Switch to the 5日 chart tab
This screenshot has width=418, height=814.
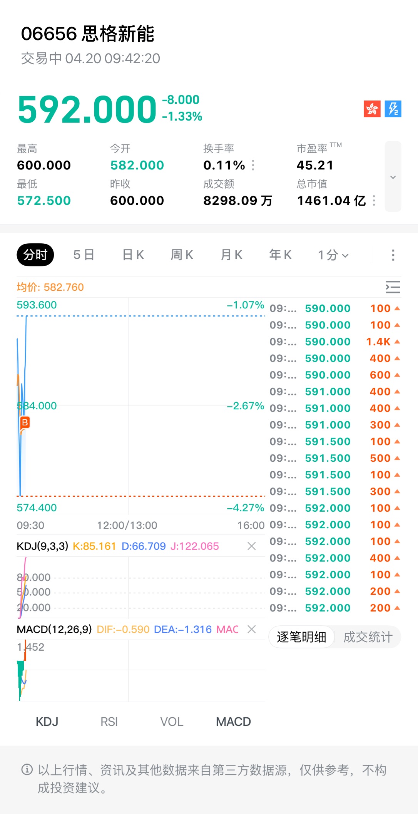click(84, 255)
